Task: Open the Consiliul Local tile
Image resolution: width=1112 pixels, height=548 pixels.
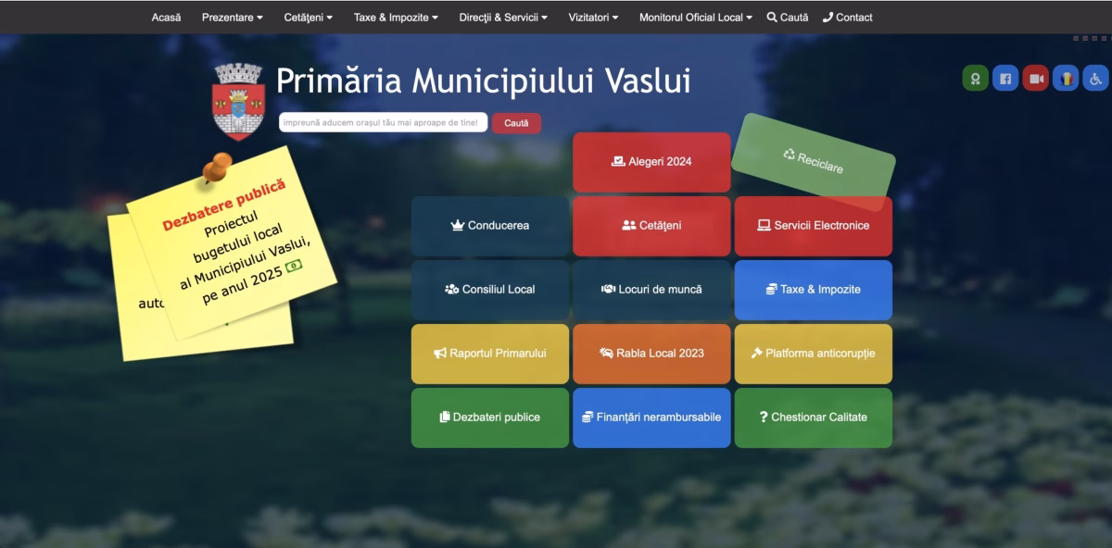Action: (x=490, y=290)
